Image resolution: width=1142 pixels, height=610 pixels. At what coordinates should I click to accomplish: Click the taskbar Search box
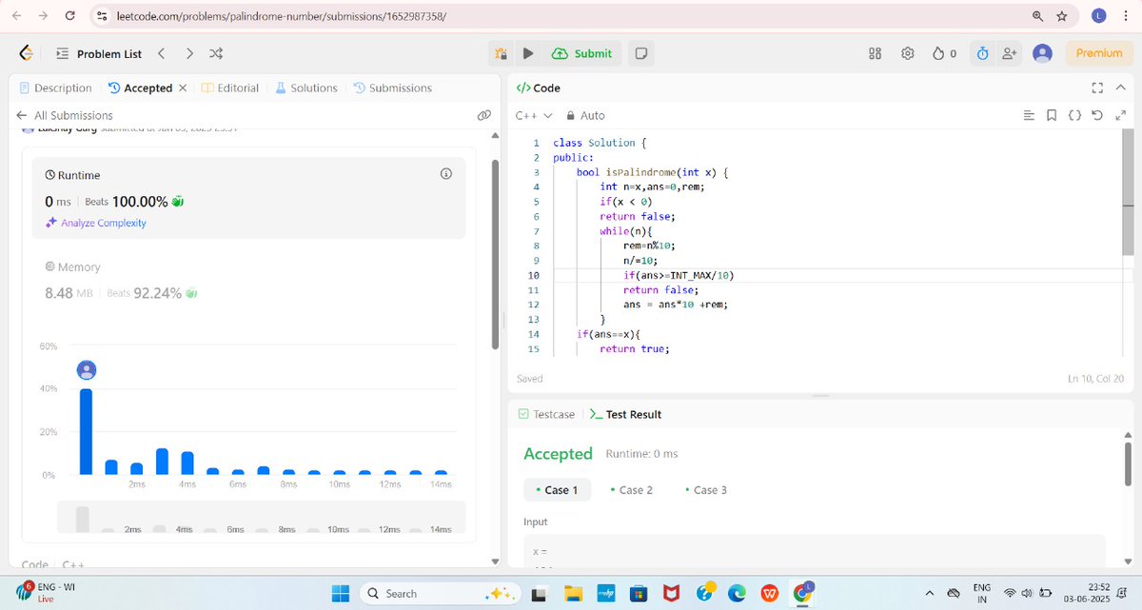(x=438, y=593)
